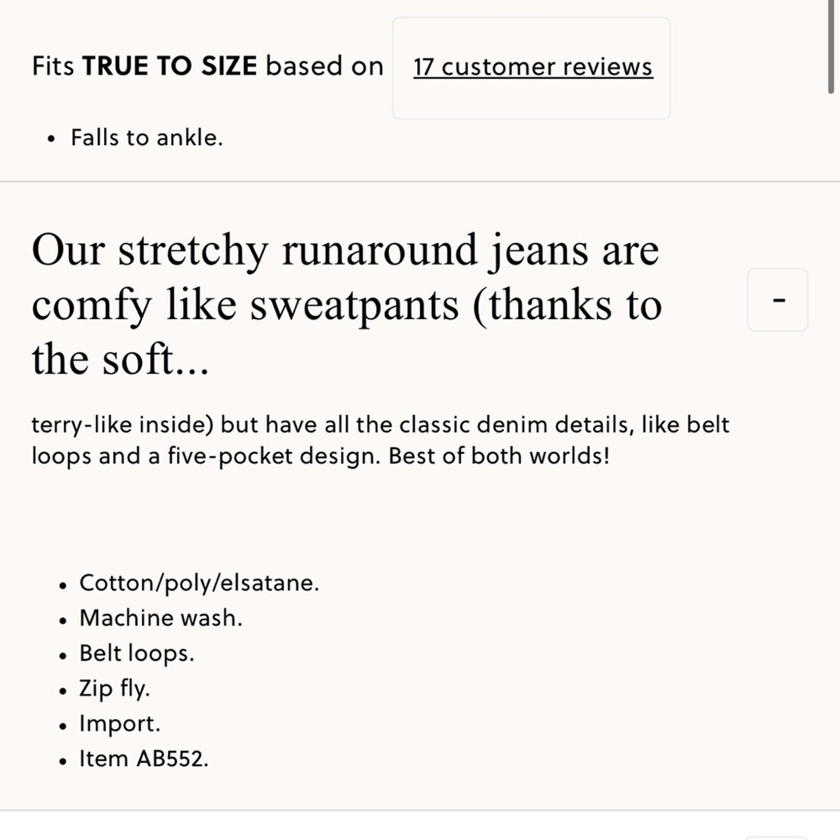Viewport: 840px width, 840px height.
Task: Collapse the product description with minus button
Action: pos(778,300)
